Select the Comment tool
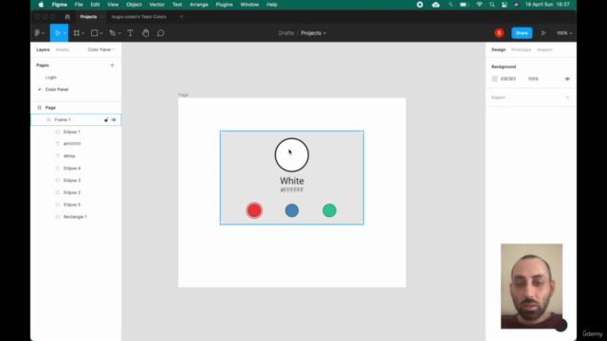607x341 pixels. [160, 33]
